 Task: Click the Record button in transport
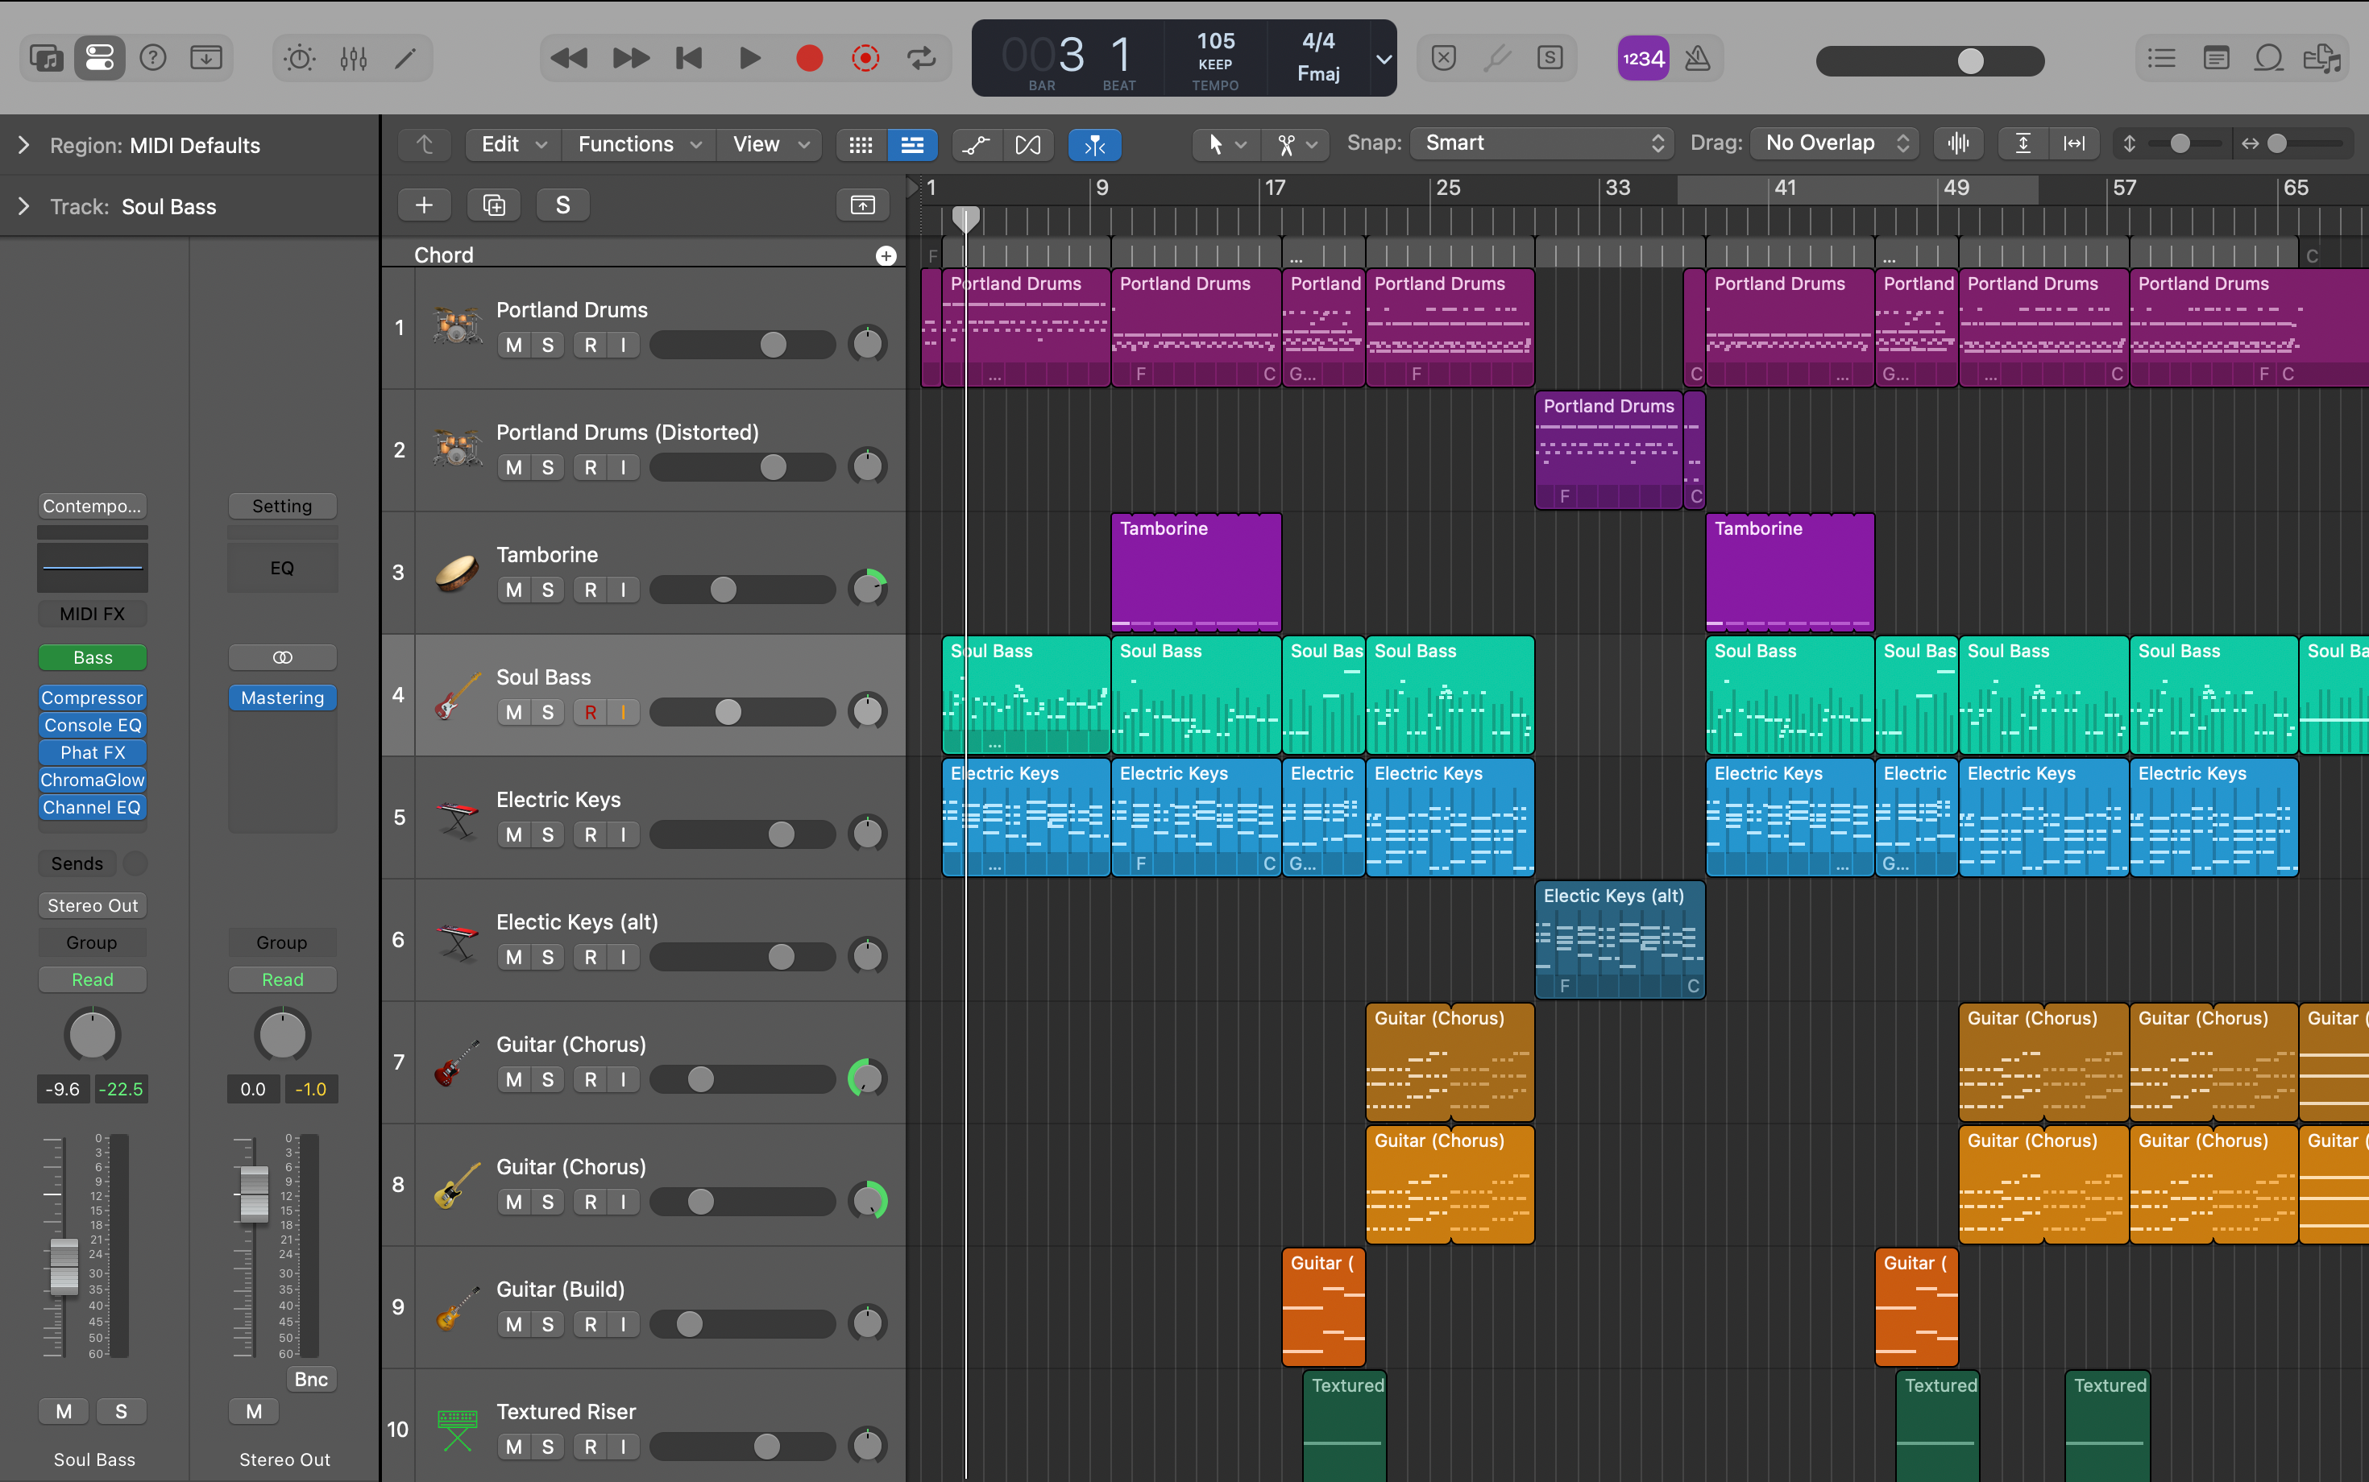coord(809,59)
